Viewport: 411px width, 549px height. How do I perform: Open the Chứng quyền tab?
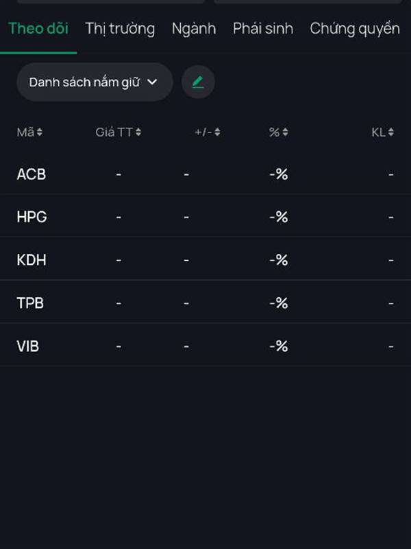coord(355,29)
